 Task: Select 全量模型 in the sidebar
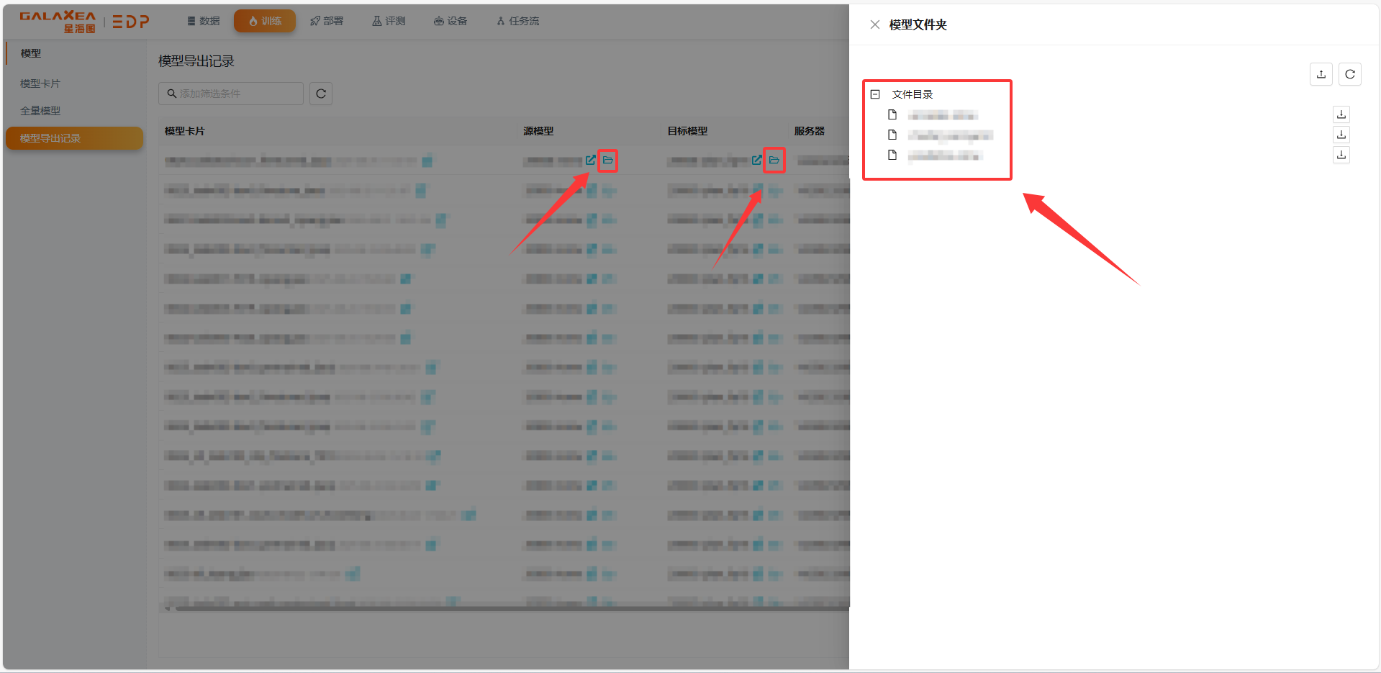point(40,111)
